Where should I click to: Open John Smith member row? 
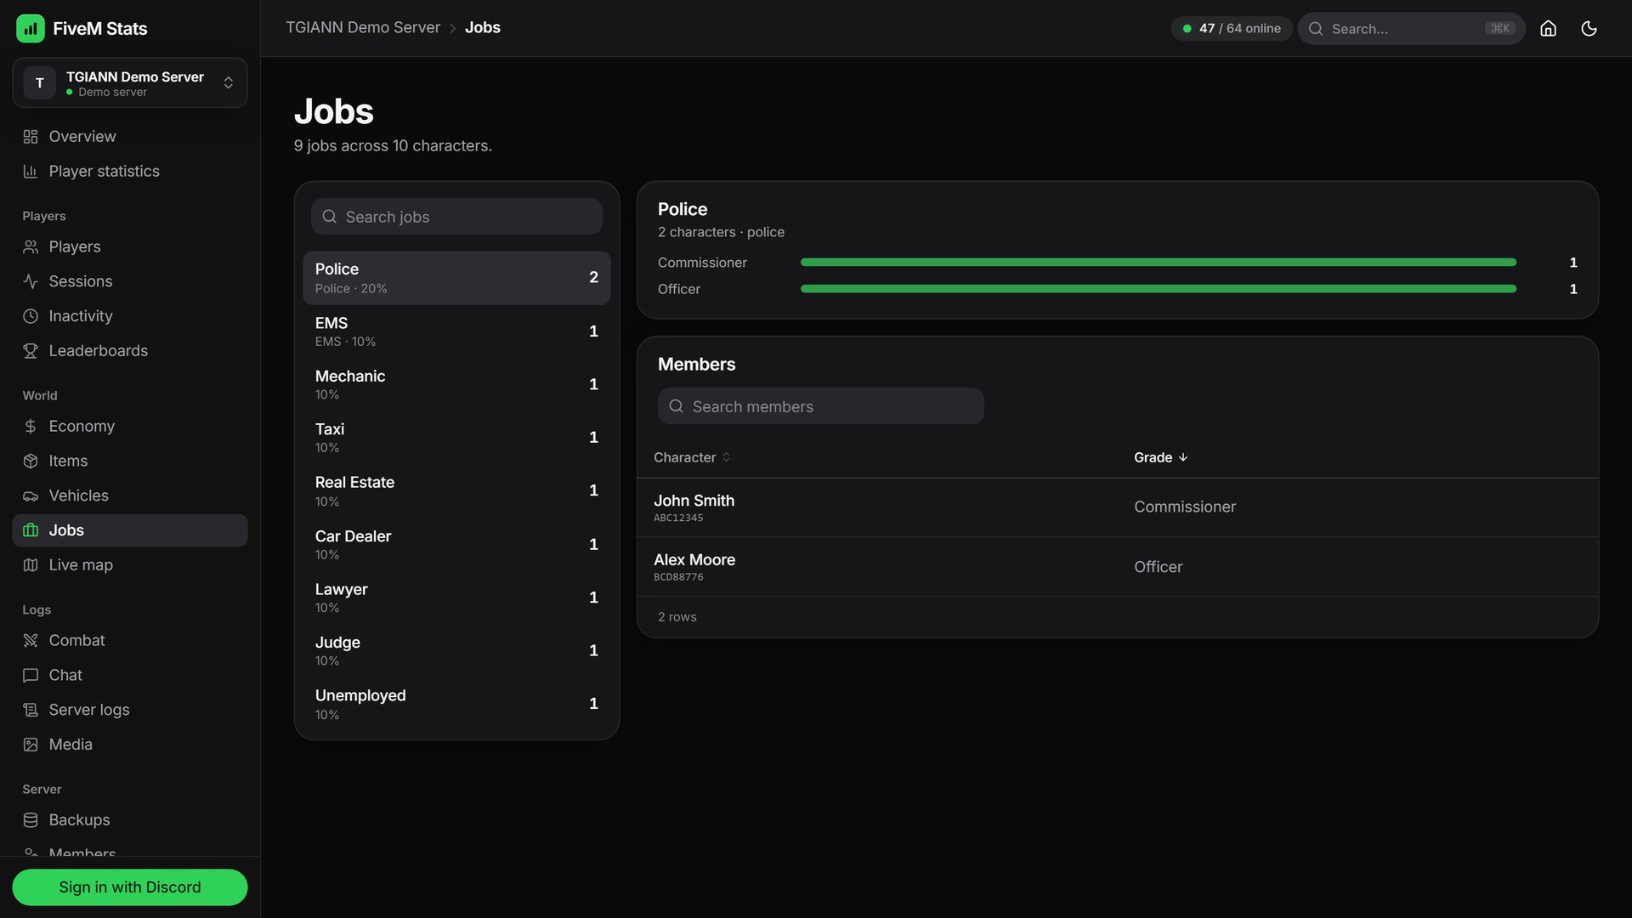click(x=1117, y=507)
